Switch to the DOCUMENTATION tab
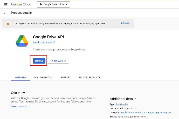179x119 pixels. pyautogui.click(x=43, y=77)
